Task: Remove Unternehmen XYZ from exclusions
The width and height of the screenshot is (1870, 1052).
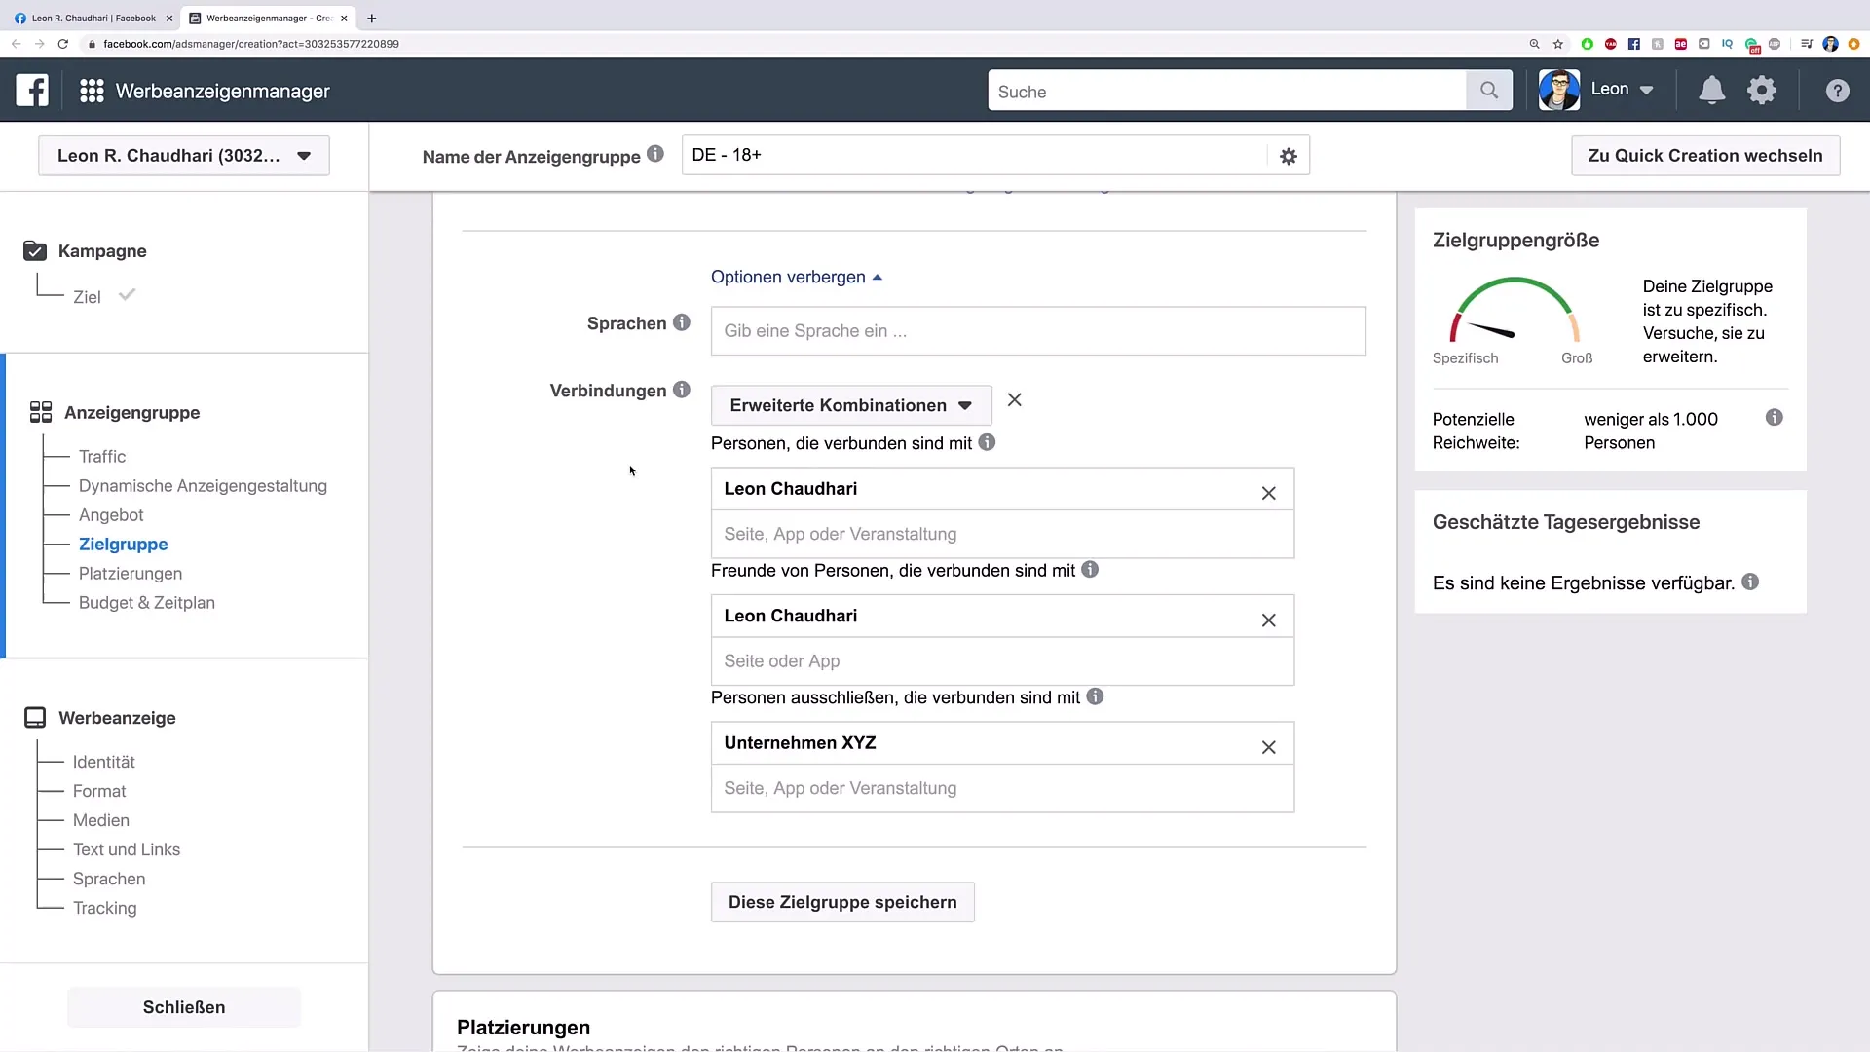Action: [1268, 747]
